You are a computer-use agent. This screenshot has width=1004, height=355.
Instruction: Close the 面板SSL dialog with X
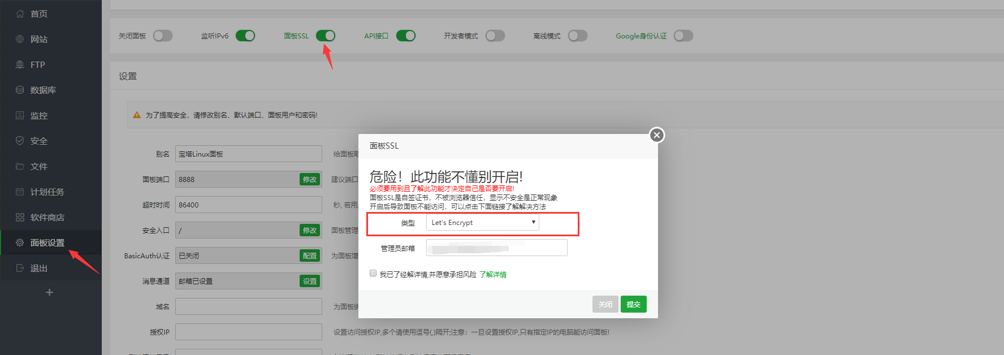656,135
